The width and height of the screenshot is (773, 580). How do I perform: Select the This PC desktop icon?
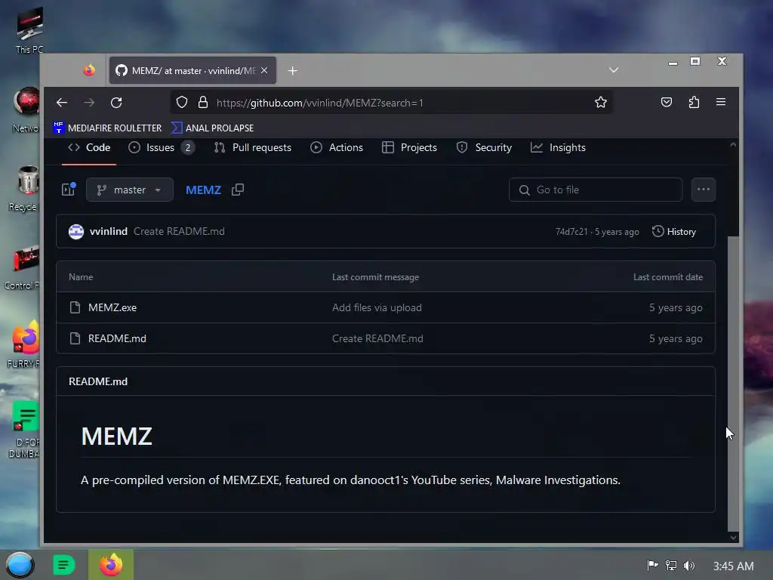point(29,29)
